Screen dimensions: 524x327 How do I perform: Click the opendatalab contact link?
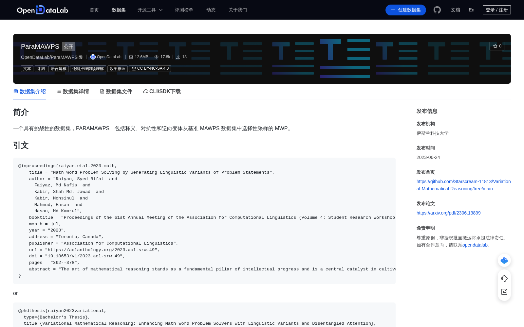pos(475,245)
